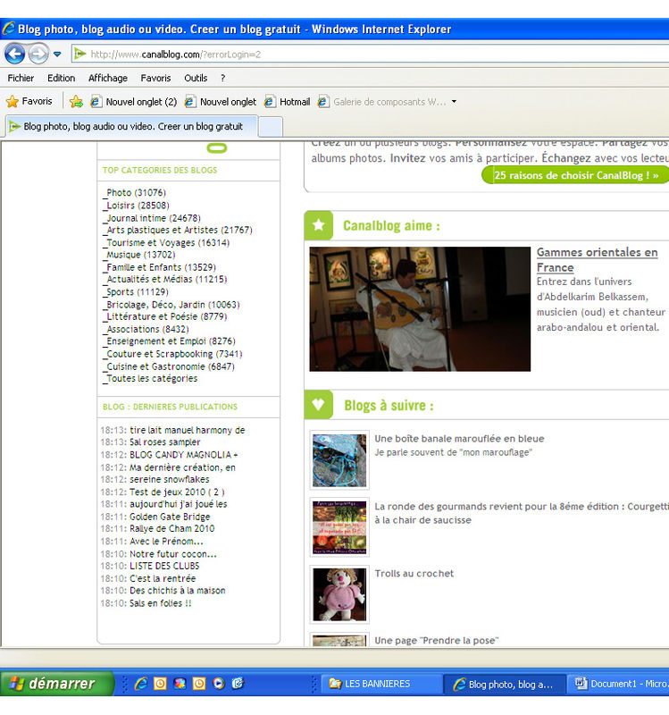The height and width of the screenshot is (715, 669).
Task: Open the Fichier menu
Action: pyautogui.click(x=21, y=78)
